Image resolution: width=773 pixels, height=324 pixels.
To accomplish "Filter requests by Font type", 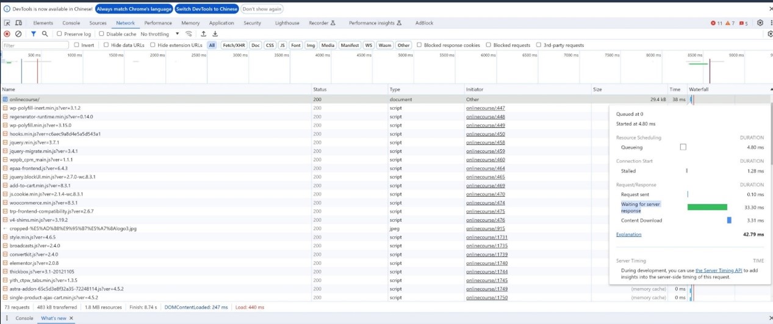I will click(x=296, y=45).
